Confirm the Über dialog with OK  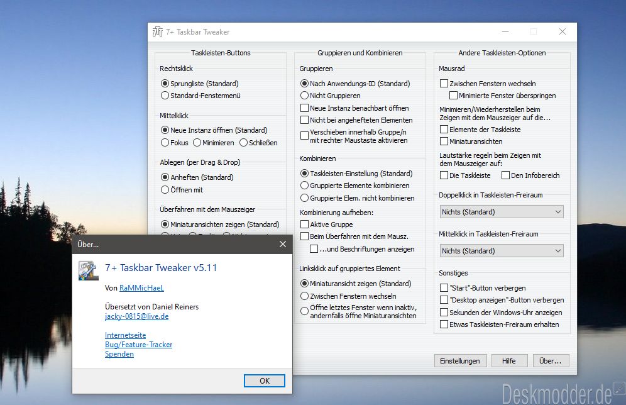[265, 380]
